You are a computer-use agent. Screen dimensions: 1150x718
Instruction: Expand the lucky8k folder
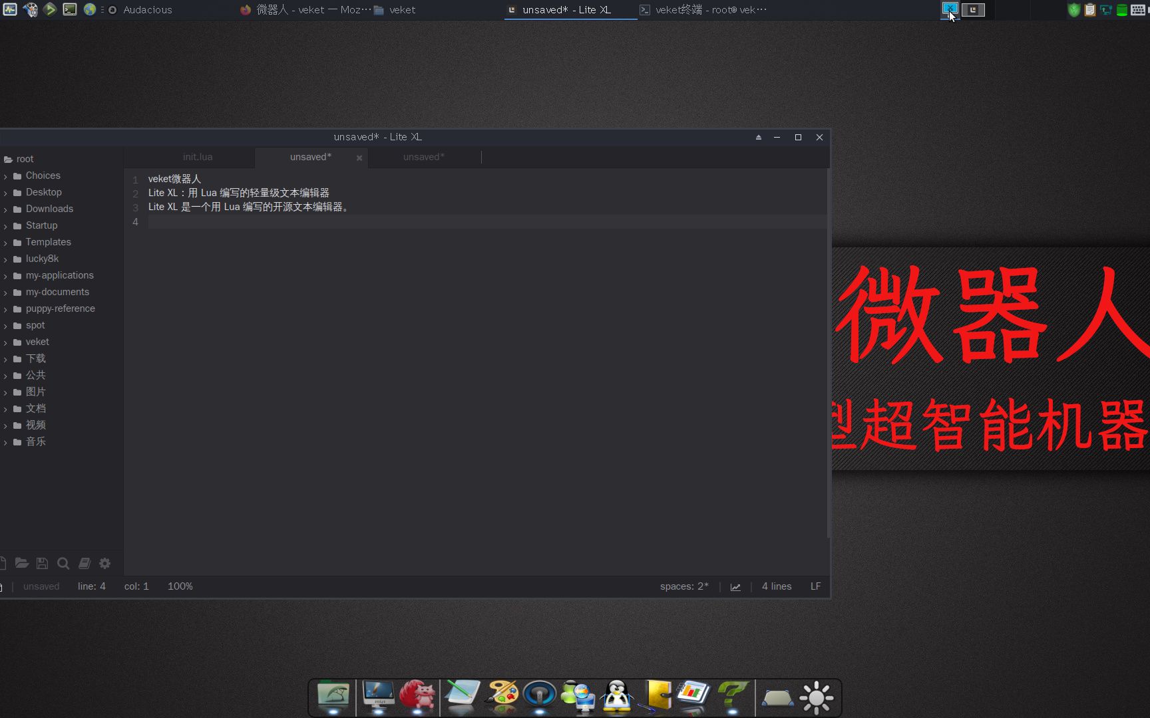point(5,259)
